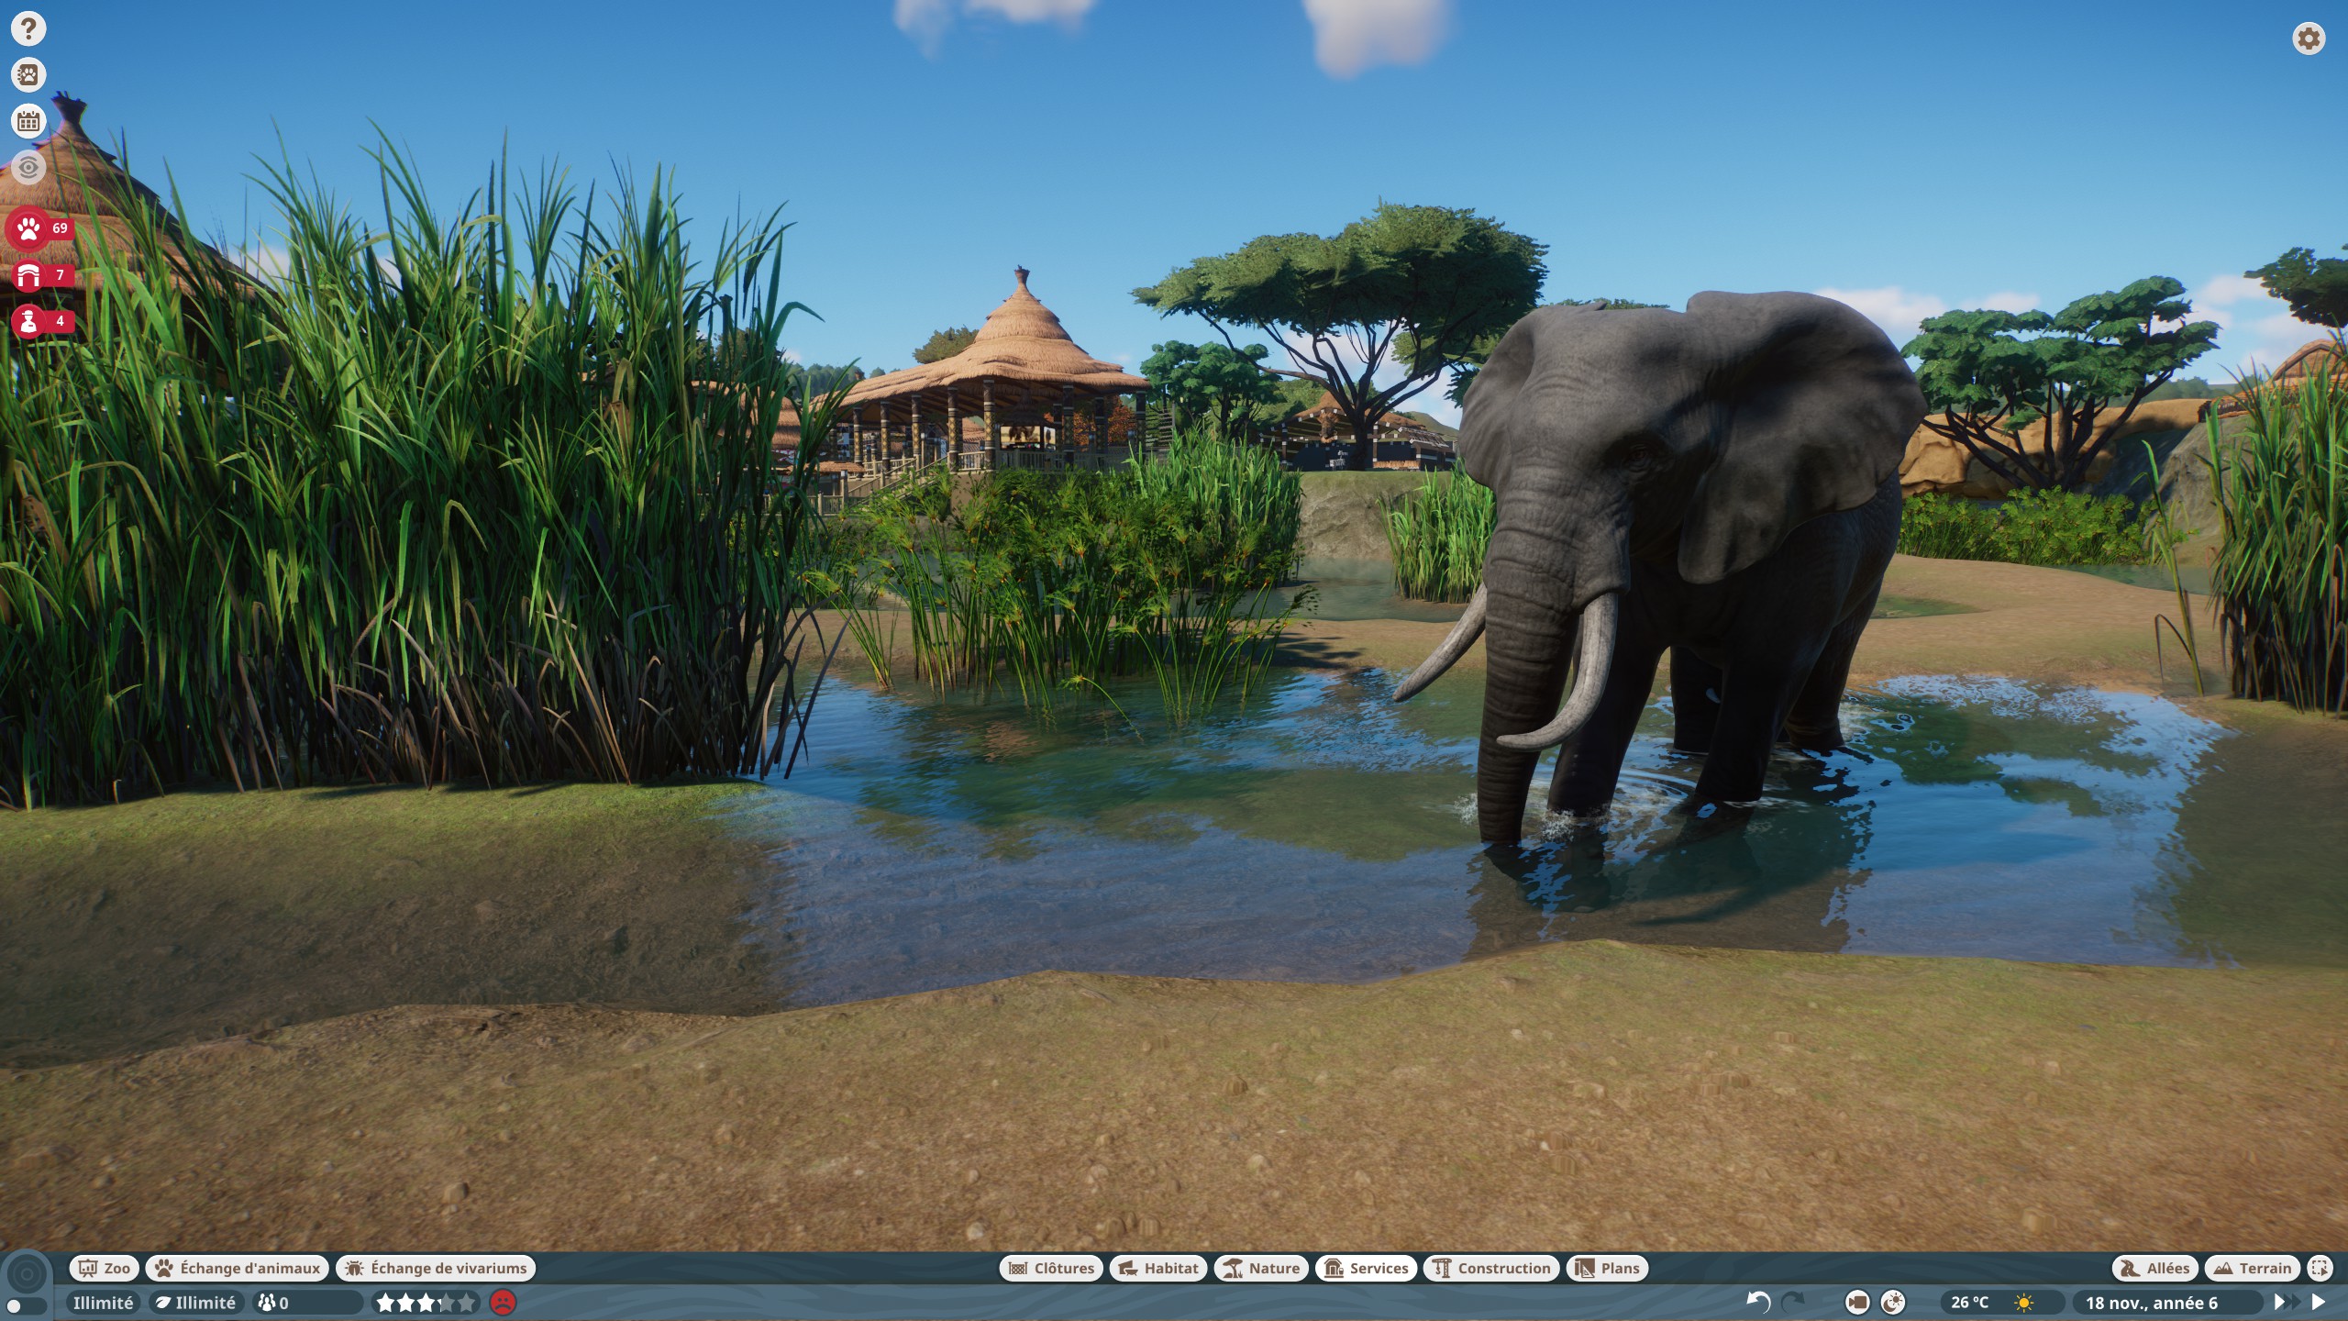Open the Zoopedia animal face icon
Screen dimensions: 2348x1321
pos(28,74)
